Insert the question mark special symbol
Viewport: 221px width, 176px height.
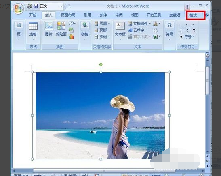coord(194,30)
